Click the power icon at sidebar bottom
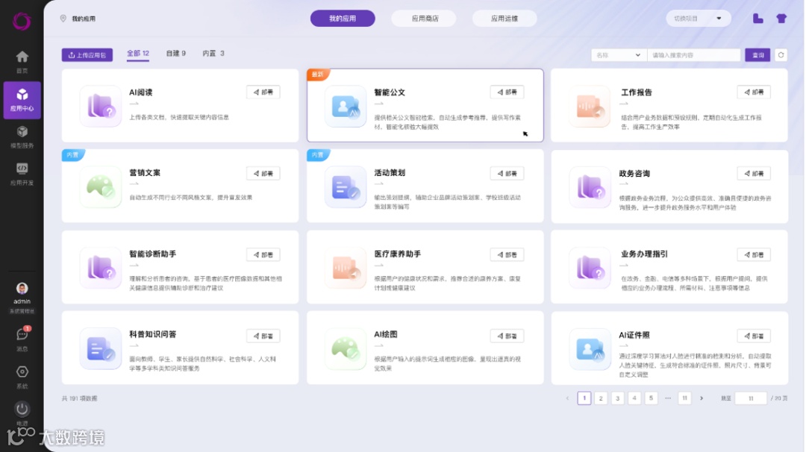Screen dimensions: 806x452 pyautogui.click(x=22, y=409)
